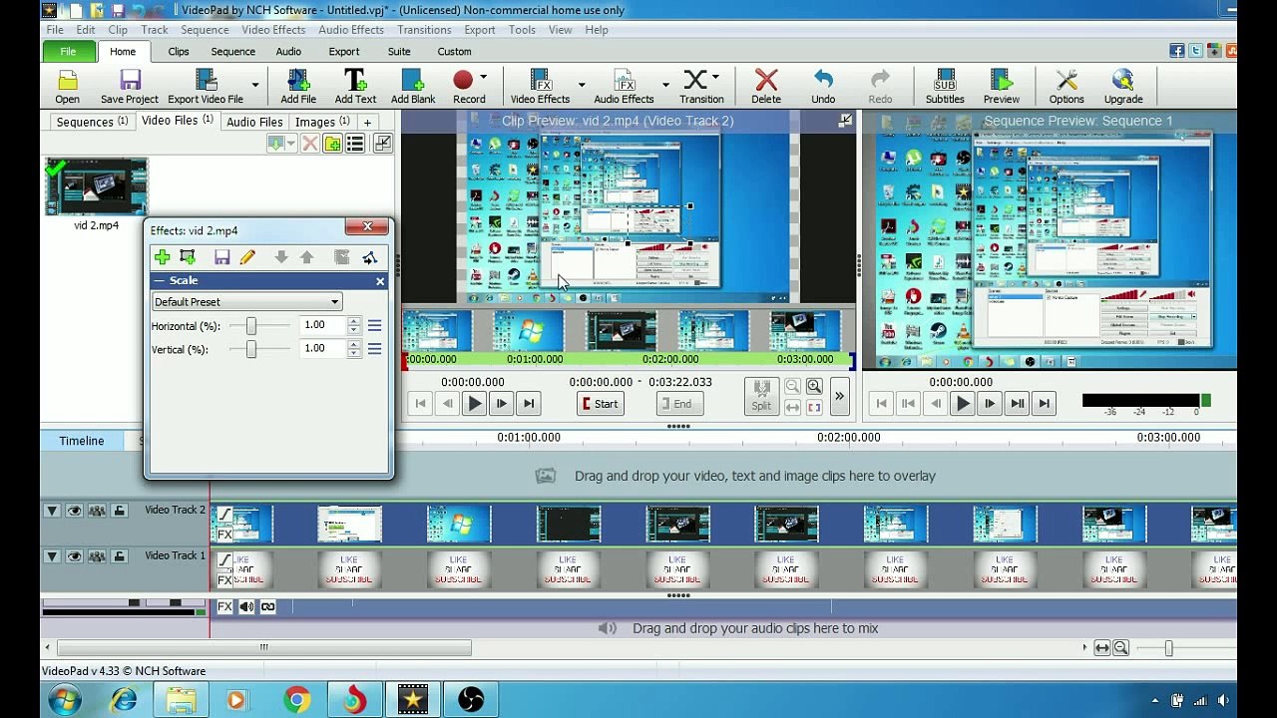Click the Split button

click(761, 396)
